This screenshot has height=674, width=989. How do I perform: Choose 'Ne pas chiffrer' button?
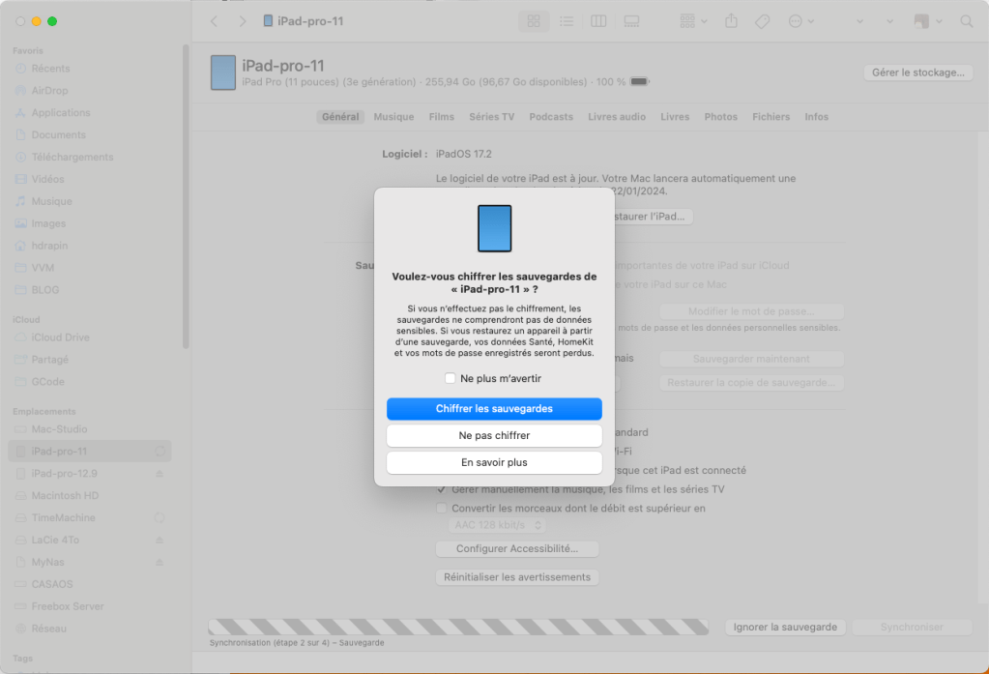(x=494, y=436)
